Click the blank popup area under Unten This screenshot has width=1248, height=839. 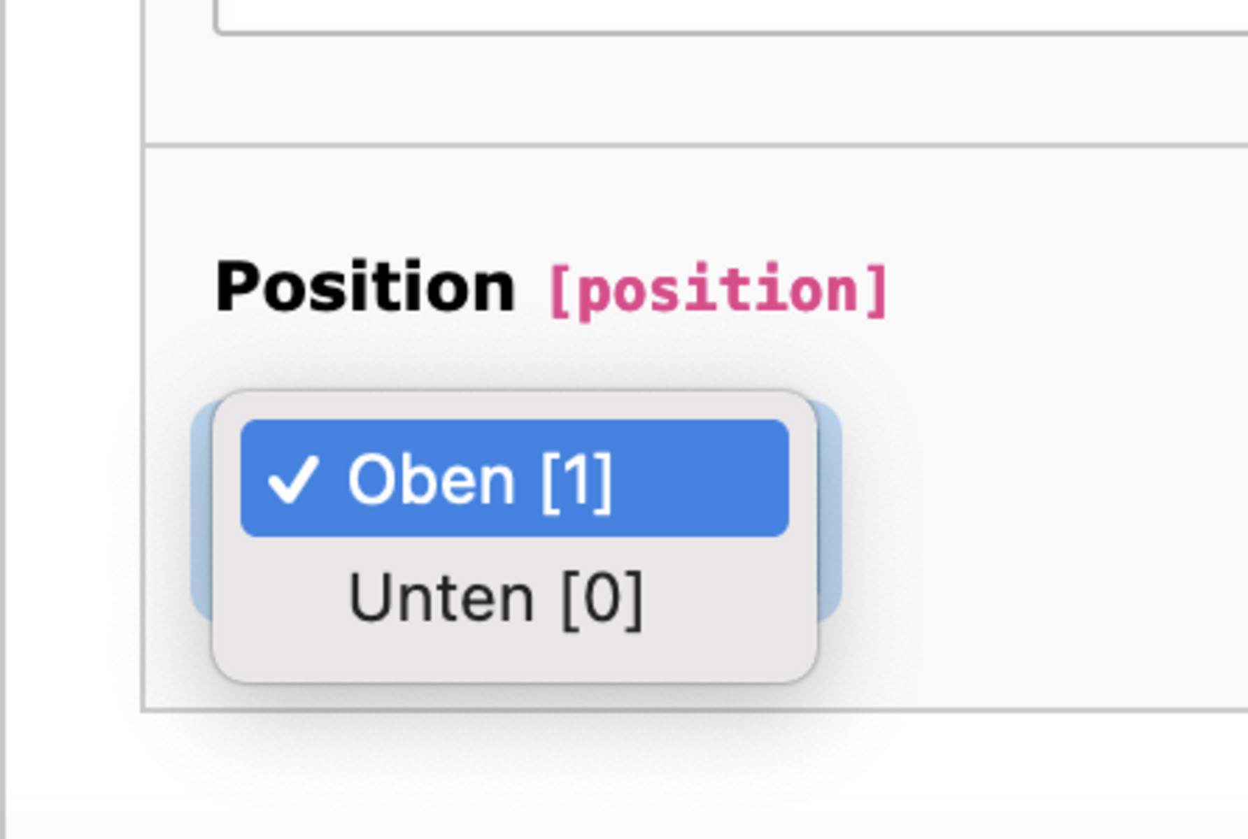[514, 668]
